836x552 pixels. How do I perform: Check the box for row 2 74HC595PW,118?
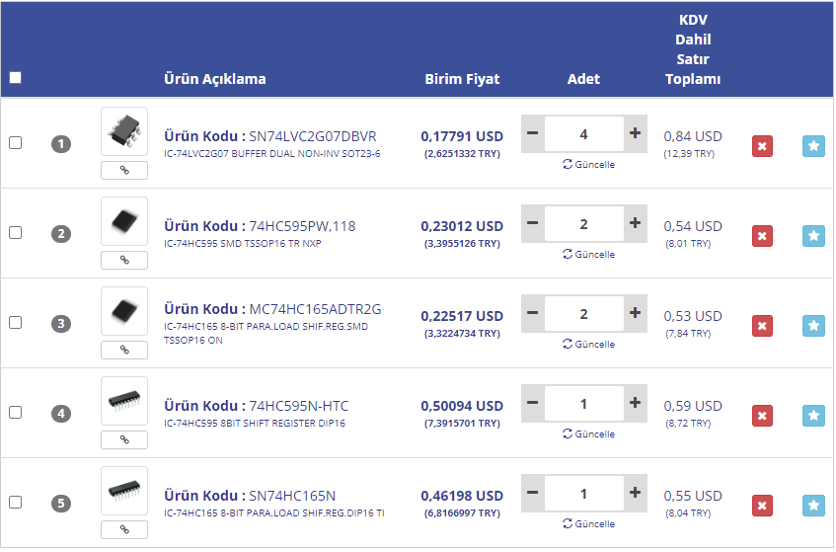click(15, 233)
